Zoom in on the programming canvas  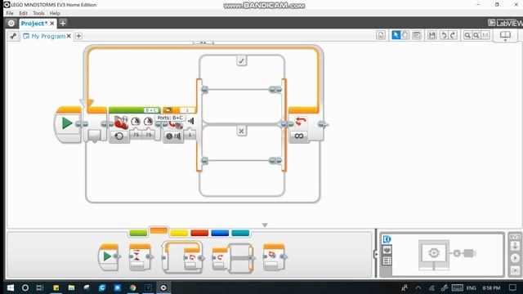476,35
